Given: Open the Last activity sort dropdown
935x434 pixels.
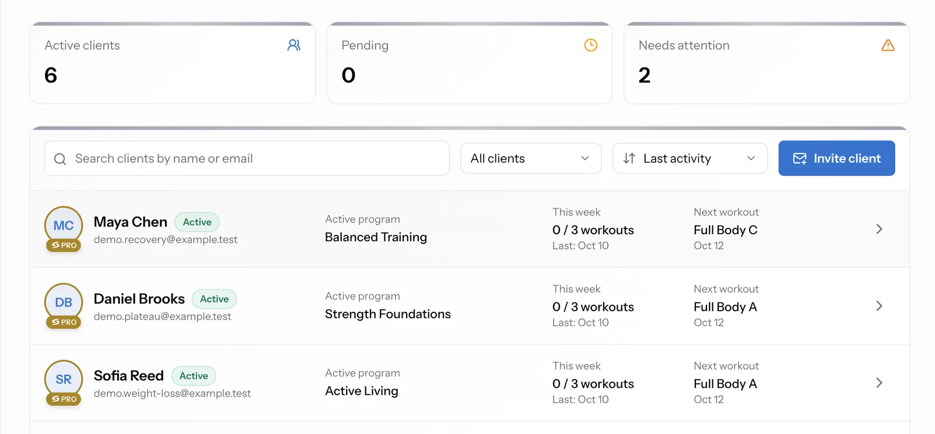Looking at the screenshot, I should (690, 158).
